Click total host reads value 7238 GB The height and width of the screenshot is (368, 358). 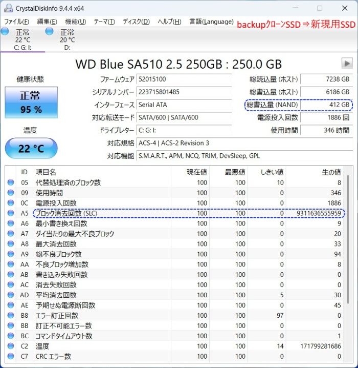coord(326,79)
